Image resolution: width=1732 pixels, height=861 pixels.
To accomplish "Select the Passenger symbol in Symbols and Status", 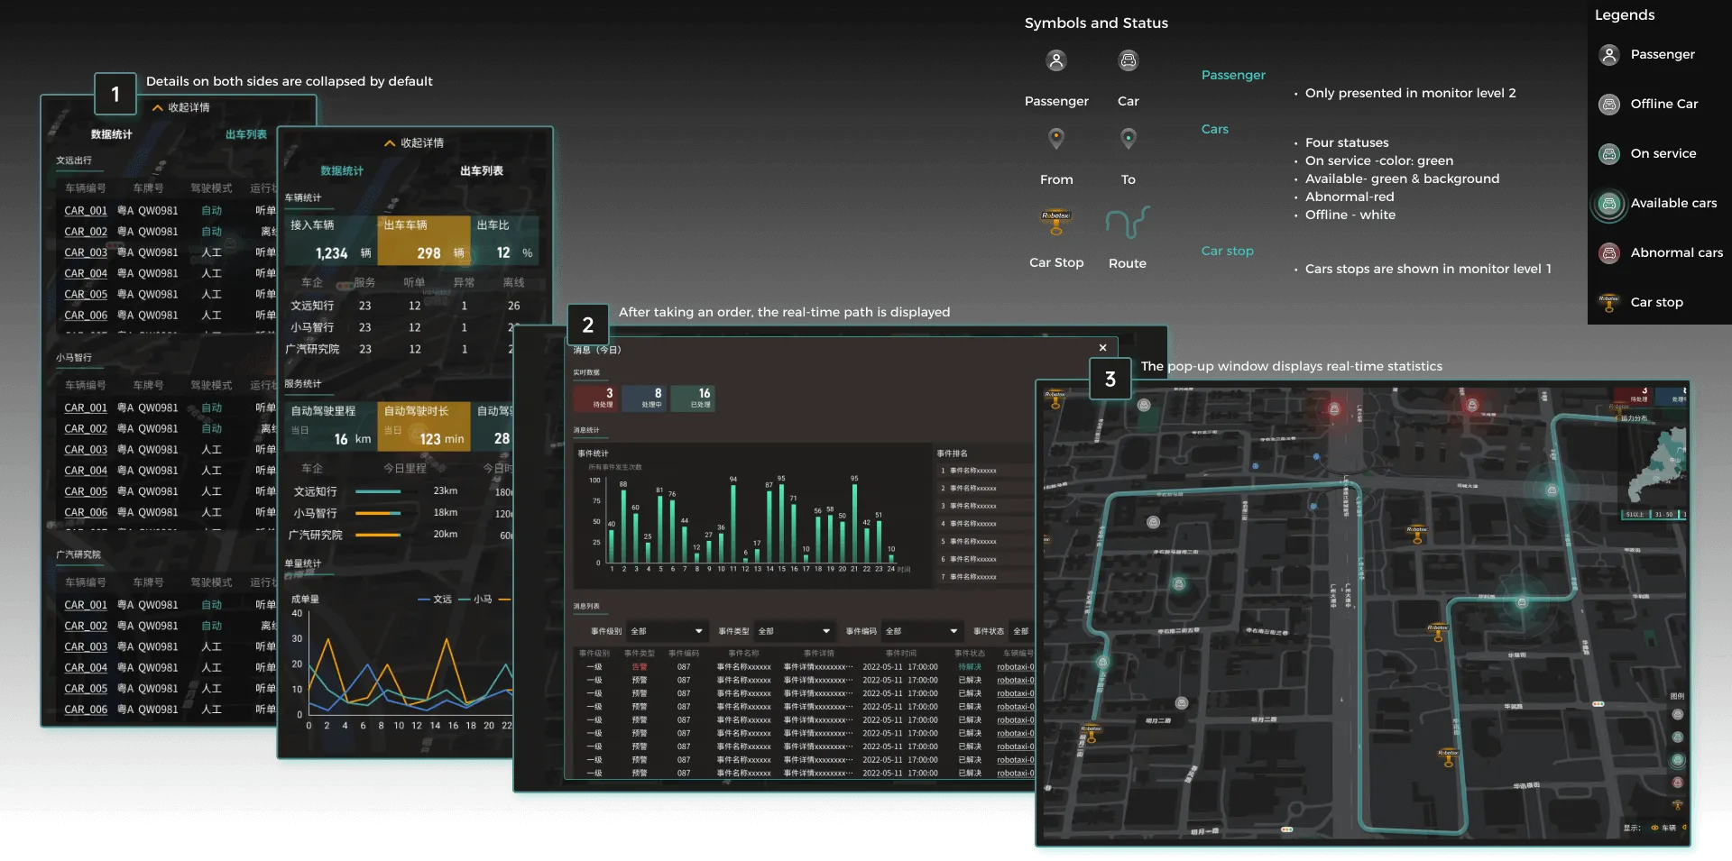I will tap(1056, 60).
